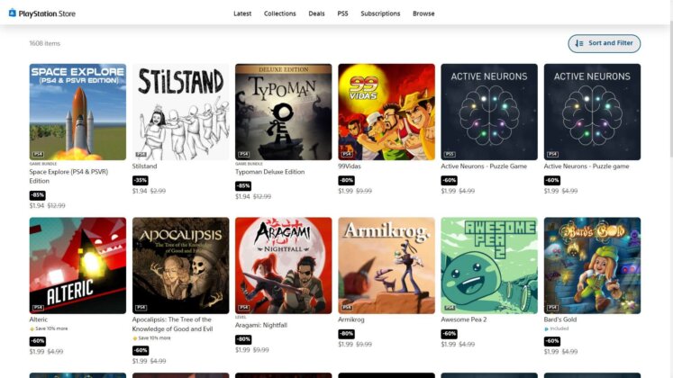Open the 99Vidas game thumbnail
Screen dimensions: 673x378
pos(387,112)
